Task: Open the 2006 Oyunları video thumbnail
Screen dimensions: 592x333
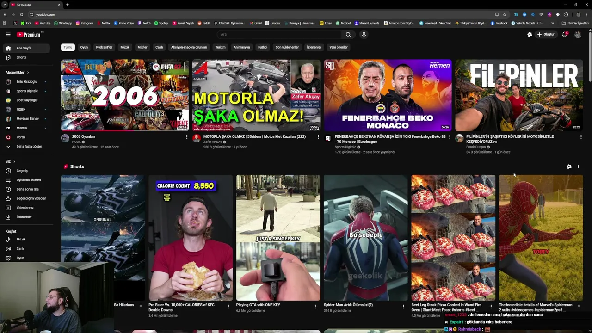Action: pyautogui.click(x=125, y=95)
